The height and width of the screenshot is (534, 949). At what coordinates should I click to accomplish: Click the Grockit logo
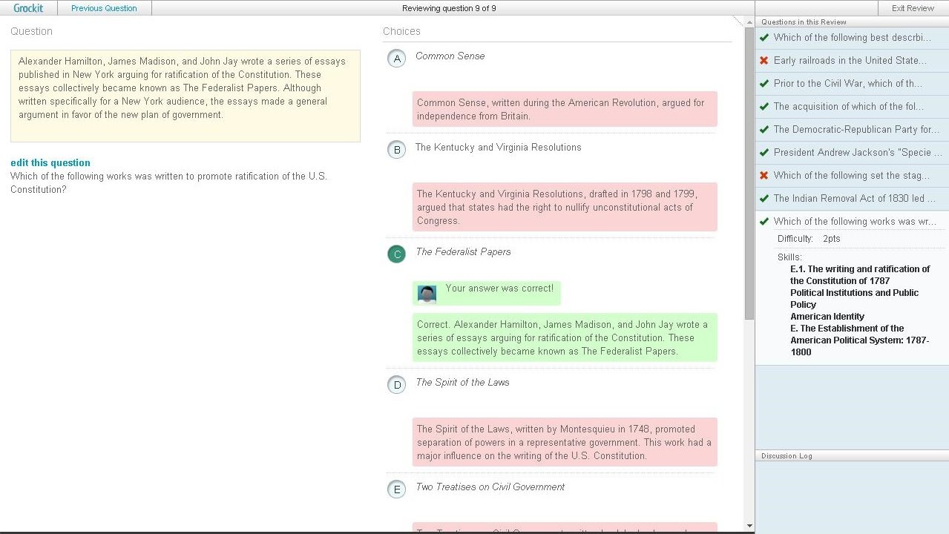tap(28, 8)
